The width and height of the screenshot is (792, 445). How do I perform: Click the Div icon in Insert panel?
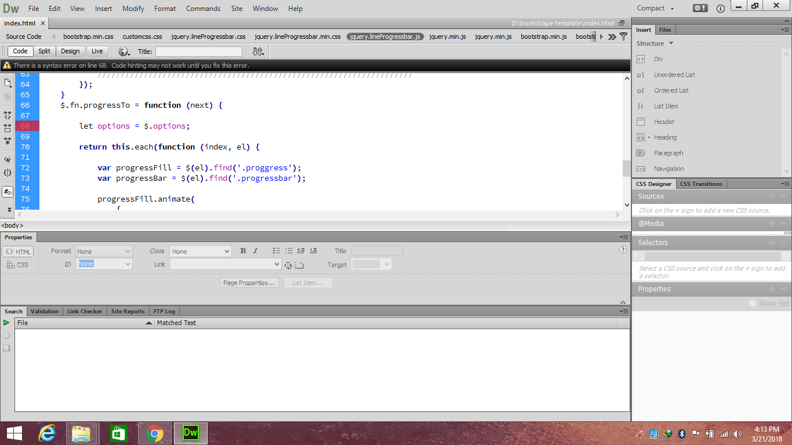point(641,59)
